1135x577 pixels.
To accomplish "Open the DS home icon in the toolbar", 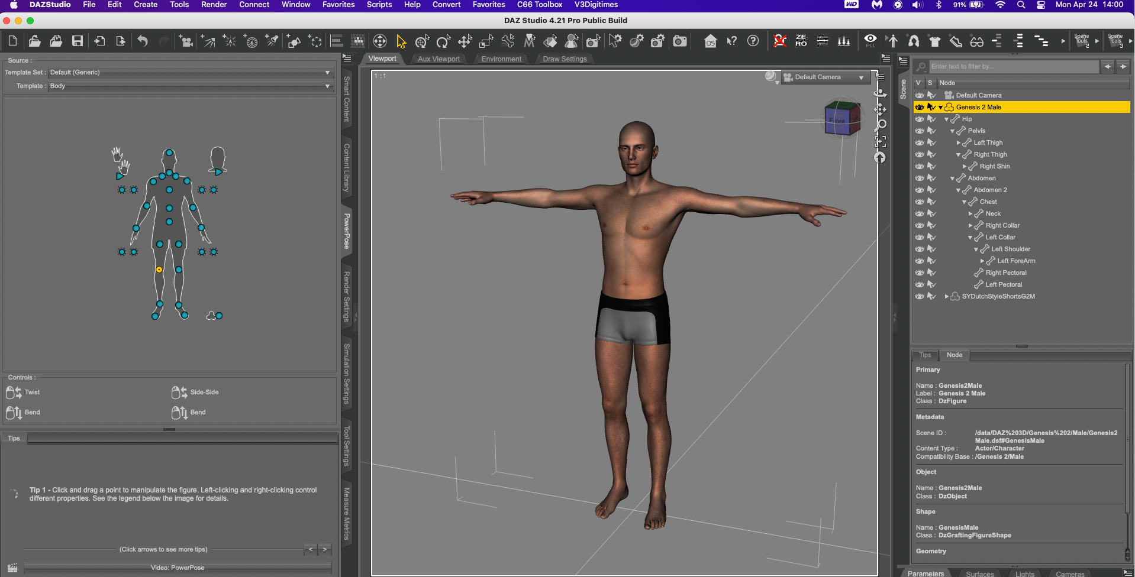I will click(710, 41).
